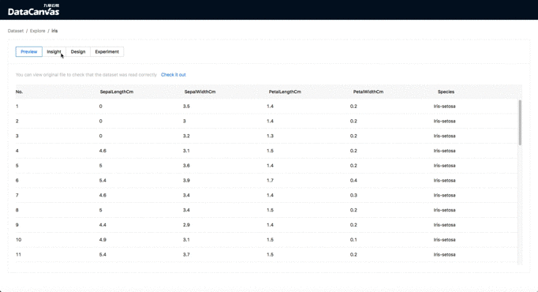
Task: Click the Species column header
Action: pyautogui.click(x=446, y=92)
